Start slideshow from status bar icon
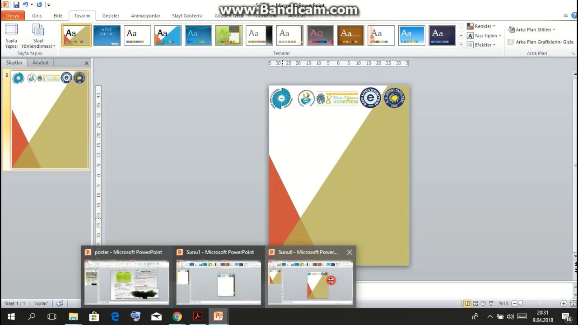This screenshot has height=325, width=578. (x=491, y=303)
